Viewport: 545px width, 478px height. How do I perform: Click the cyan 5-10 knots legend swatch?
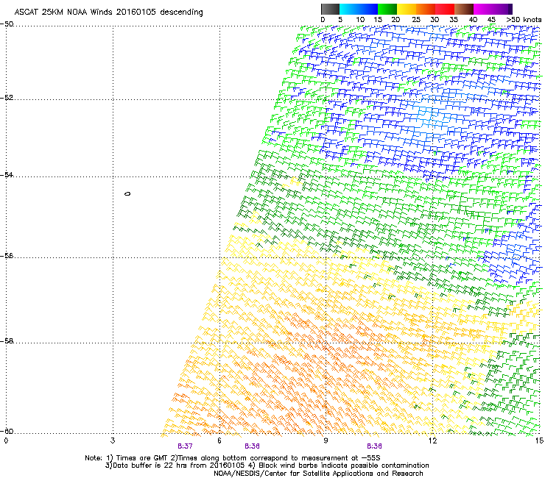coord(348,9)
